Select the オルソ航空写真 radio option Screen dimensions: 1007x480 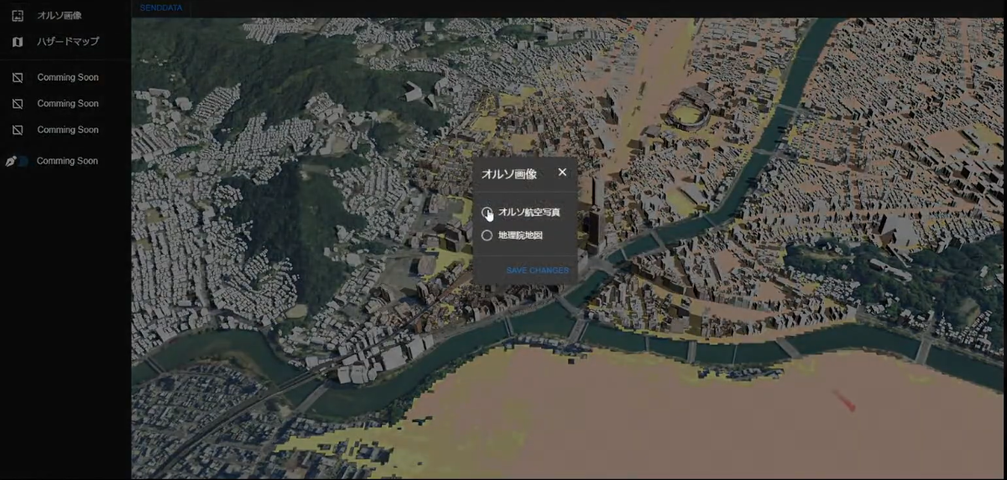(x=488, y=213)
